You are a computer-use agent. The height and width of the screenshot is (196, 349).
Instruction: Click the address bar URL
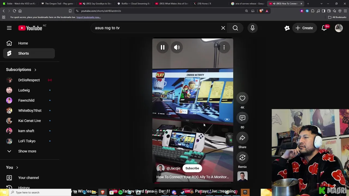point(101,11)
